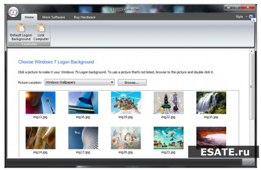Click the Lock Computer icon
261x170 pixels.
pyautogui.click(x=41, y=28)
